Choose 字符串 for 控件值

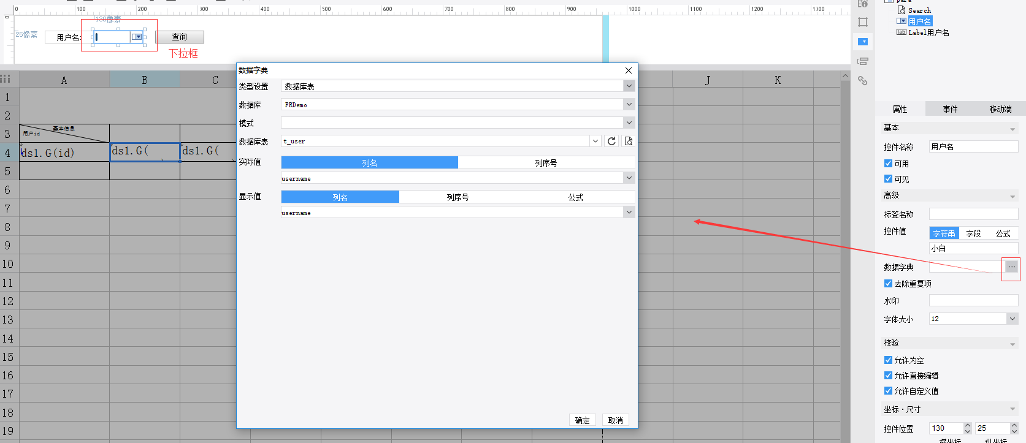(944, 233)
